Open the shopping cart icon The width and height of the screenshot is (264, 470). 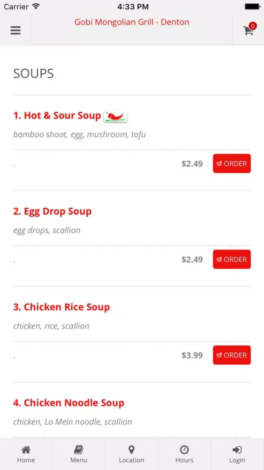(x=249, y=31)
